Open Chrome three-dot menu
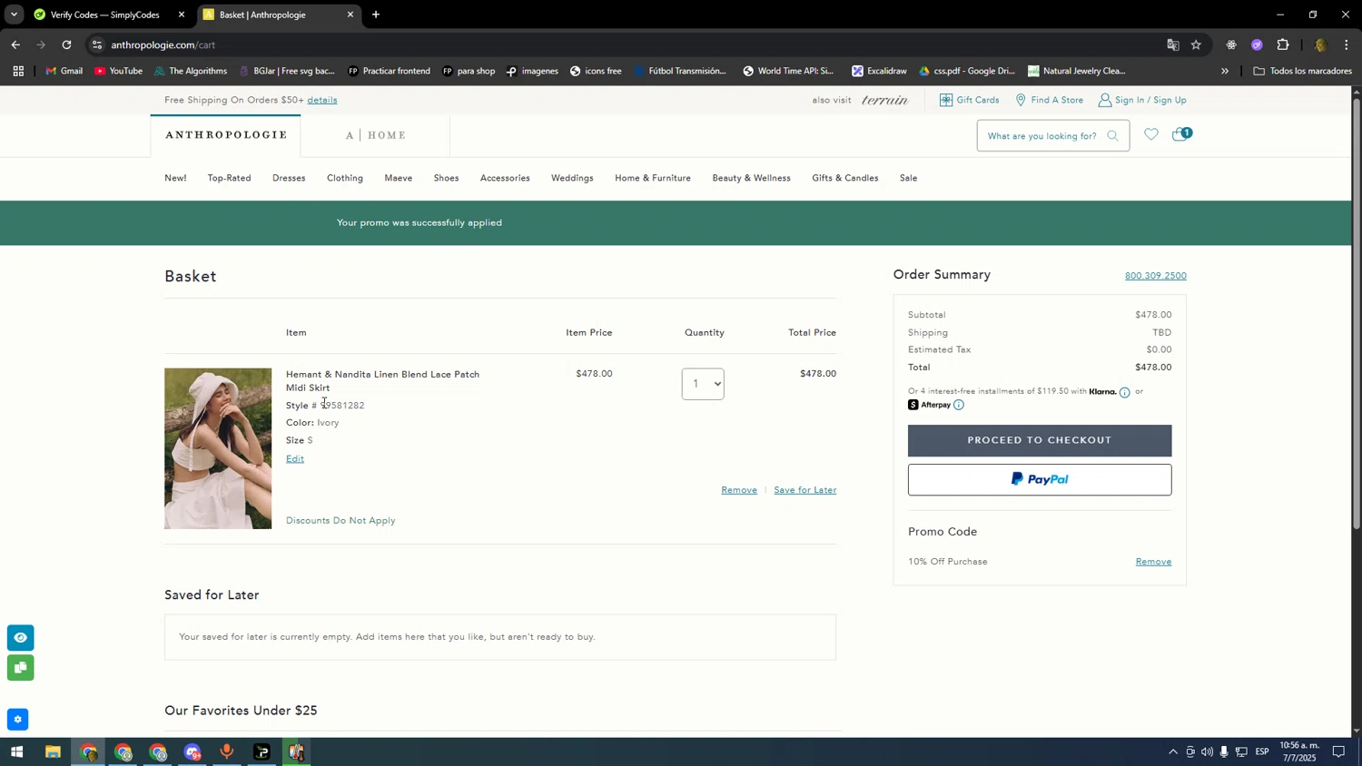 click(x=1347, y=44)
